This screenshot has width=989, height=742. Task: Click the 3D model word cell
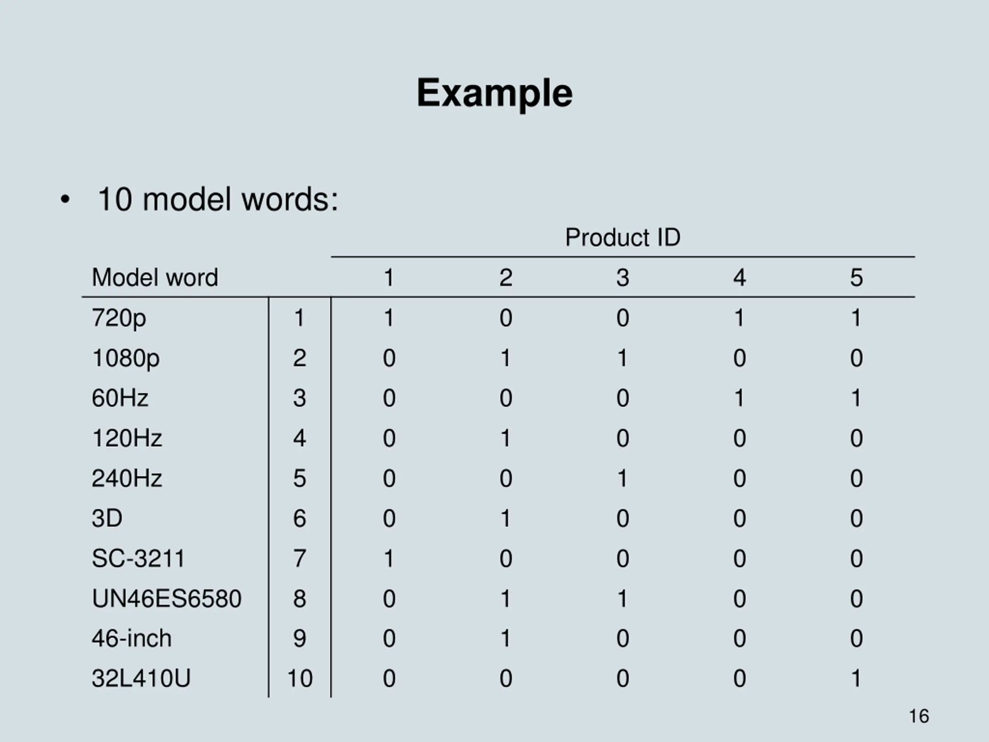(x=107, y=518)
